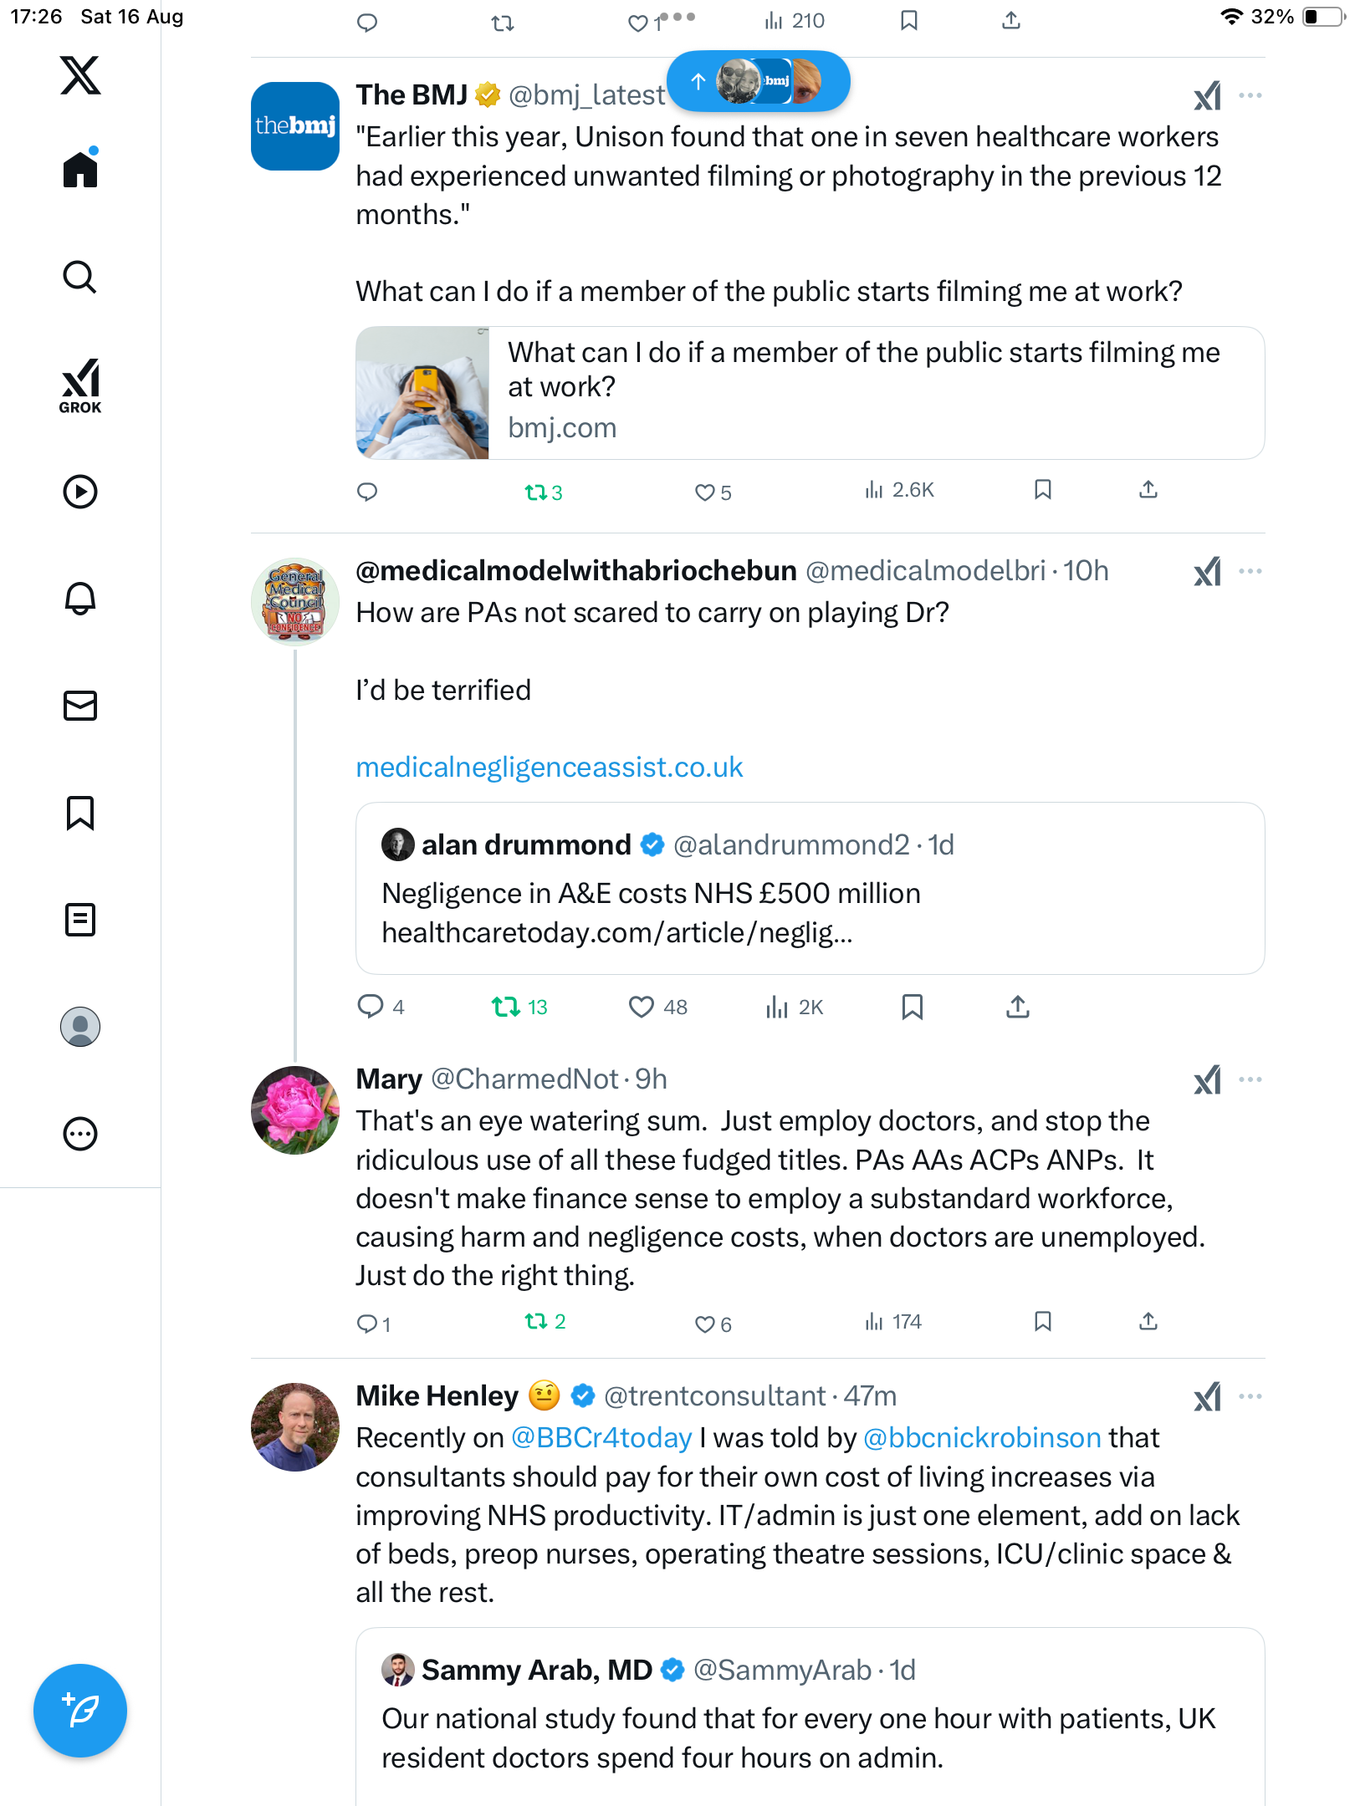Open the @BBCr4today mention link
1355x1806 pixels.
coord(601,1438)
